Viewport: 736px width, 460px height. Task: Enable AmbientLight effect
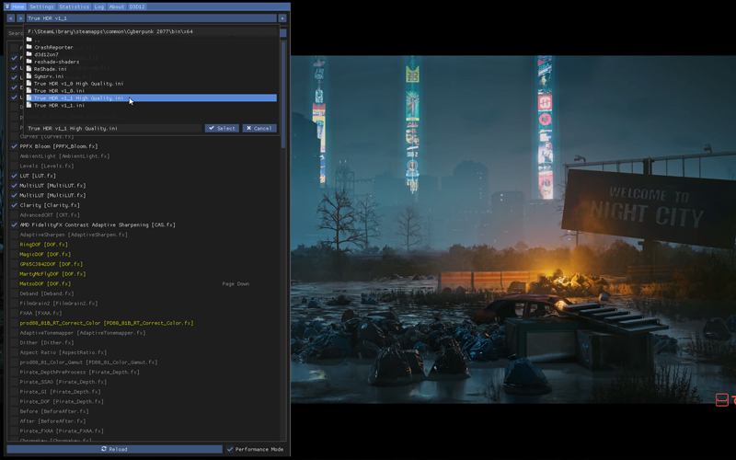tap(14, 156)
